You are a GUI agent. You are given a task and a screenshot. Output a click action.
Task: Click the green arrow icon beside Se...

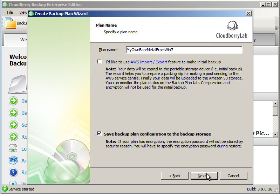[x=13, y=125]
